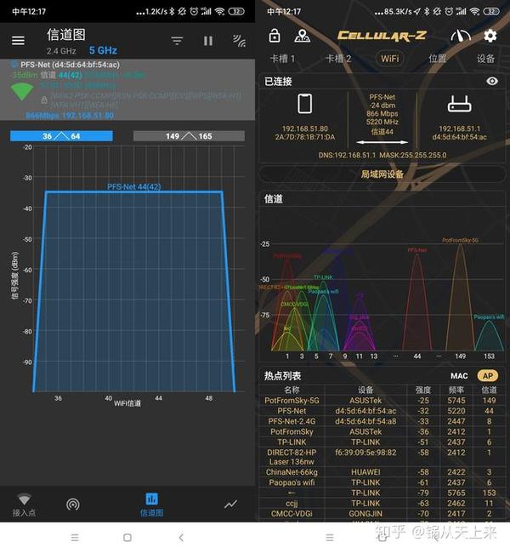Screen dimensions: 510x553
Task: Select PotFromSky row in hotspot list
Action: pos(382,431)
